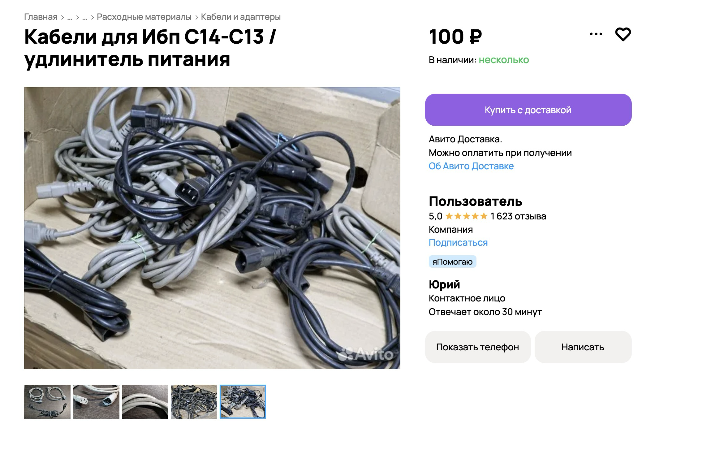Open Кабели и адаптеры breadcrumb category
711x450 pixels.
[x=241, y=17]
